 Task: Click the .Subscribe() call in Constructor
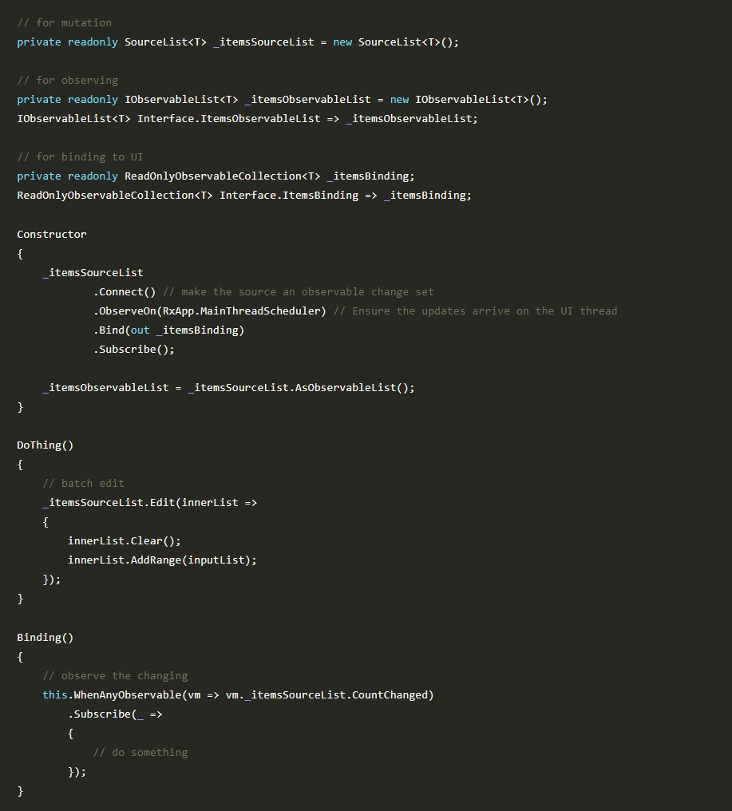coord(134,349)
